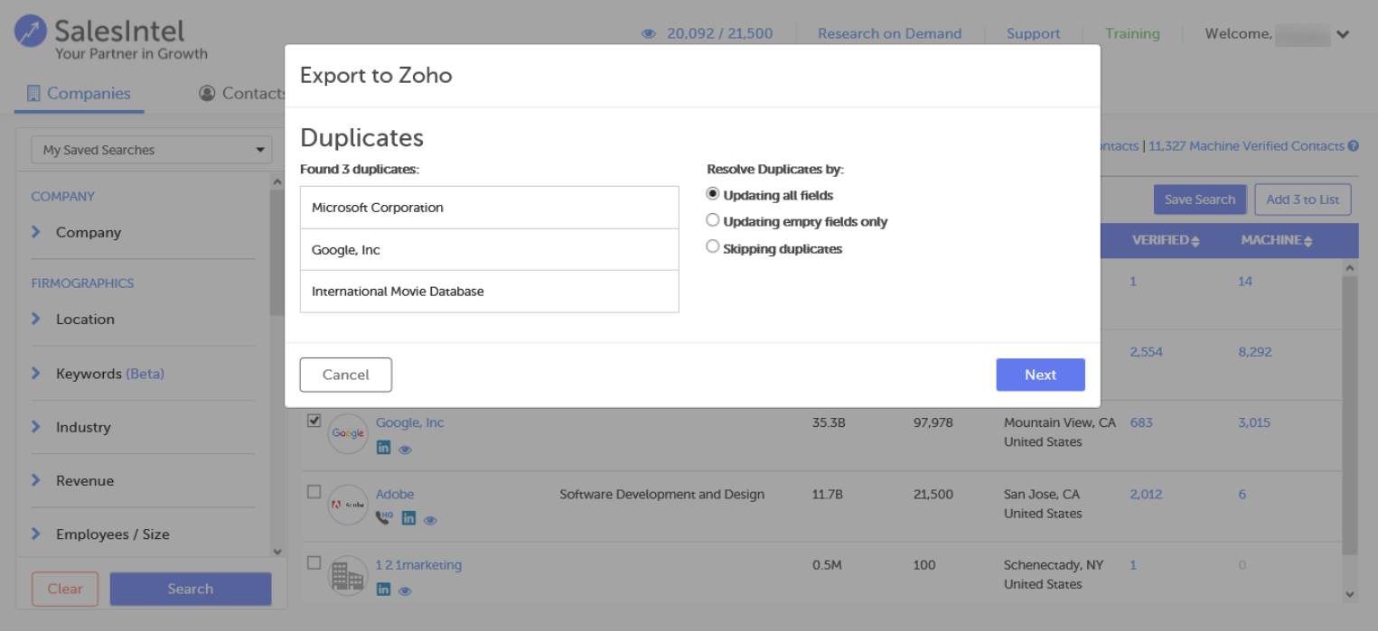Click Microsoft Corporation in duplicates list

click(489, 208)
